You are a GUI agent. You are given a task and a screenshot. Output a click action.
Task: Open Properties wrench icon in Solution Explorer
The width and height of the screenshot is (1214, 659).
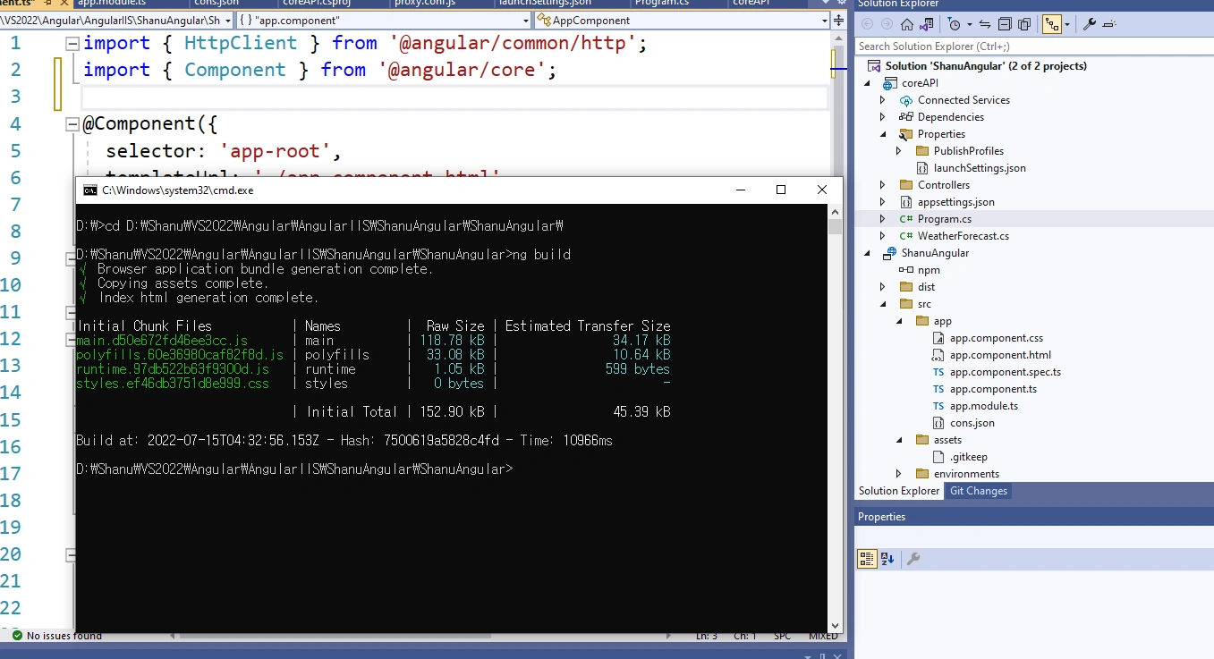pos(1090,25)
